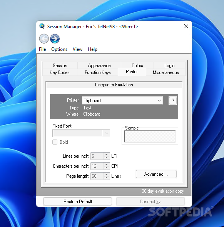Increase Page length value
The image size is (224, 227).
tap(107, 175)
